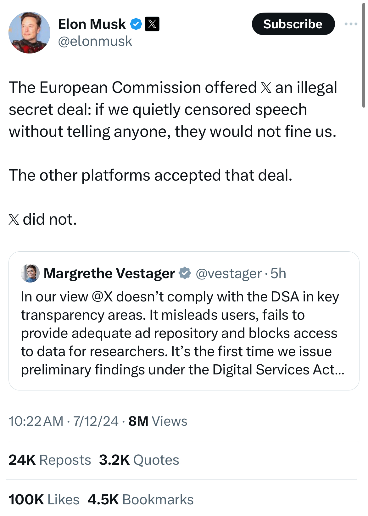
Task: Subscribe to this account
Action: click(x=293, y=24)
